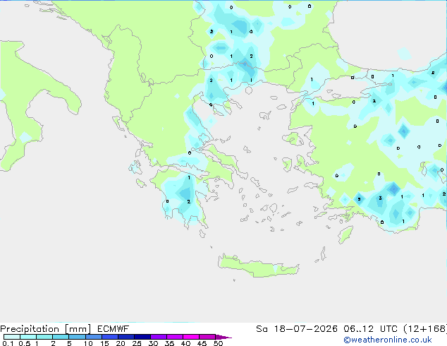Image resolution: width=447 pixels, height=346 pixels.
Task: Click the value 3 over southwest Turkey
Action: tap(380, 198)
